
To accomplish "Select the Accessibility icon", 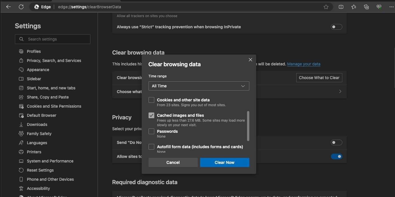I will pyautogui.click(x=21, y=188).
